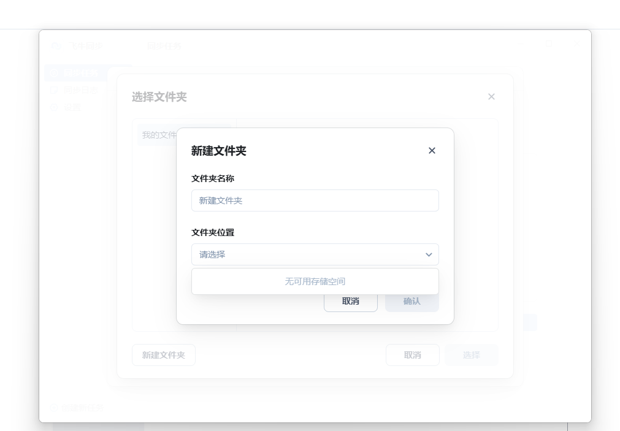Click the chevron arrow in 文件夹位置 dropdown
Image resolution: width=620 pixels, height=431 pixels.
tap(429, 254)
